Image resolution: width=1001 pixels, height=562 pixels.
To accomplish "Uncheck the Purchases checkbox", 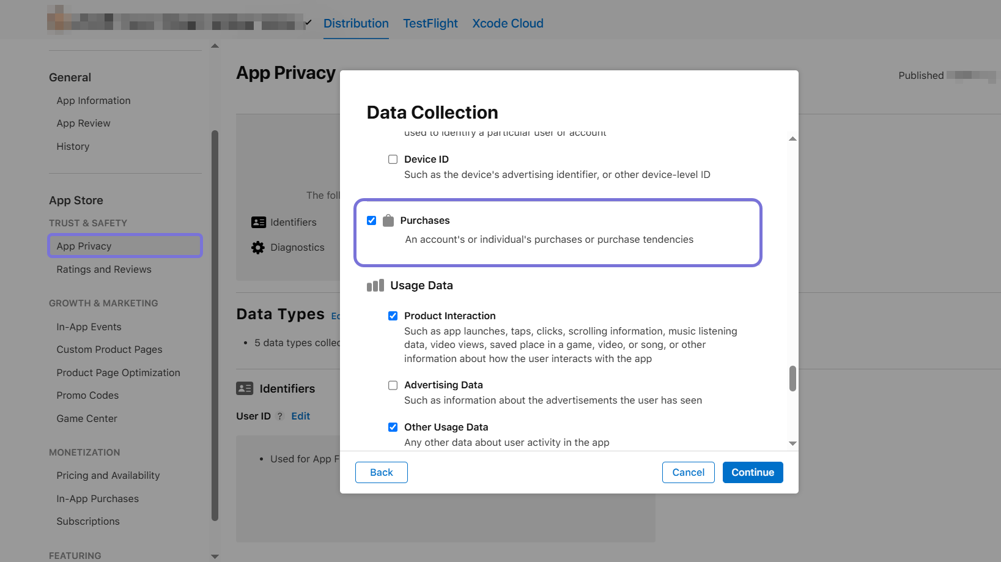I will point(372,221).
